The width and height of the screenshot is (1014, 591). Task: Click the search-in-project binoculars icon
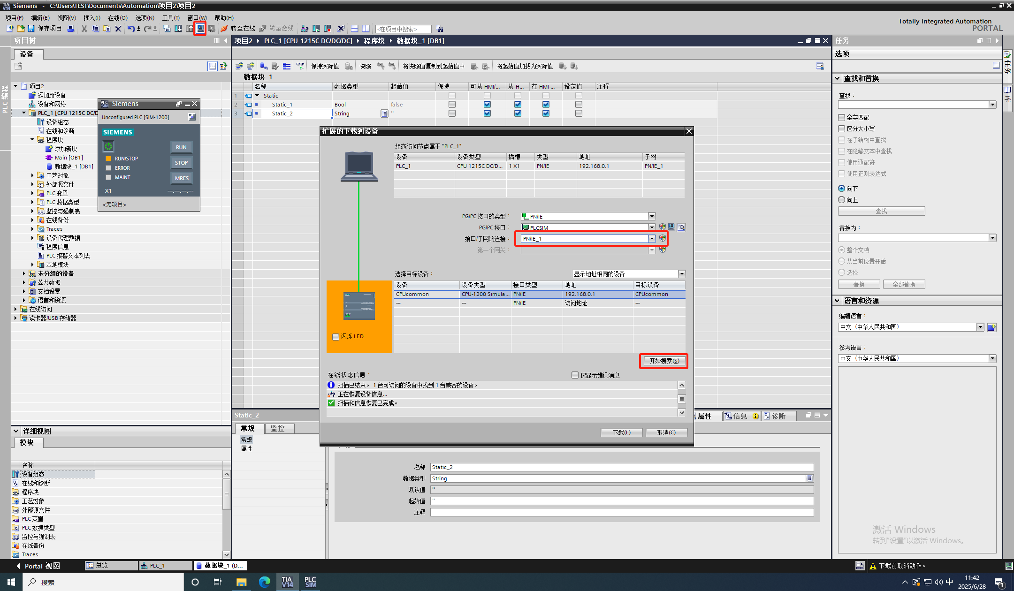(440, 29)
